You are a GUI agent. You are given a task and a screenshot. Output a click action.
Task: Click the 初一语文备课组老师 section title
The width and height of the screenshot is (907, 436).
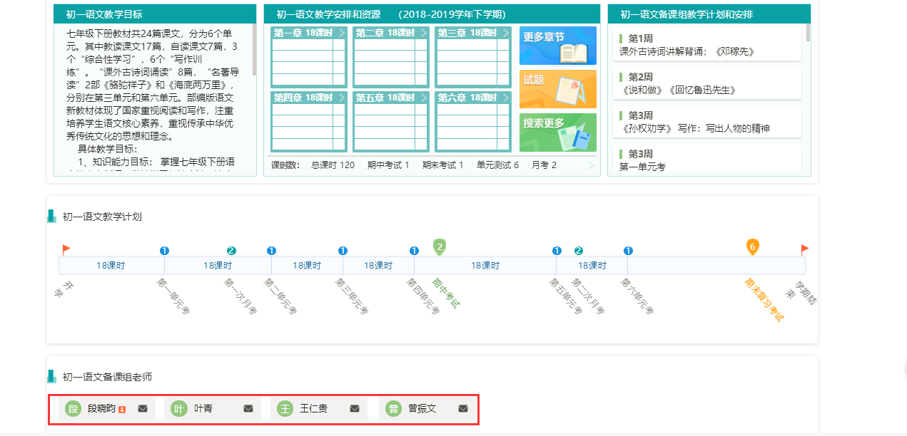click(107, 377)
